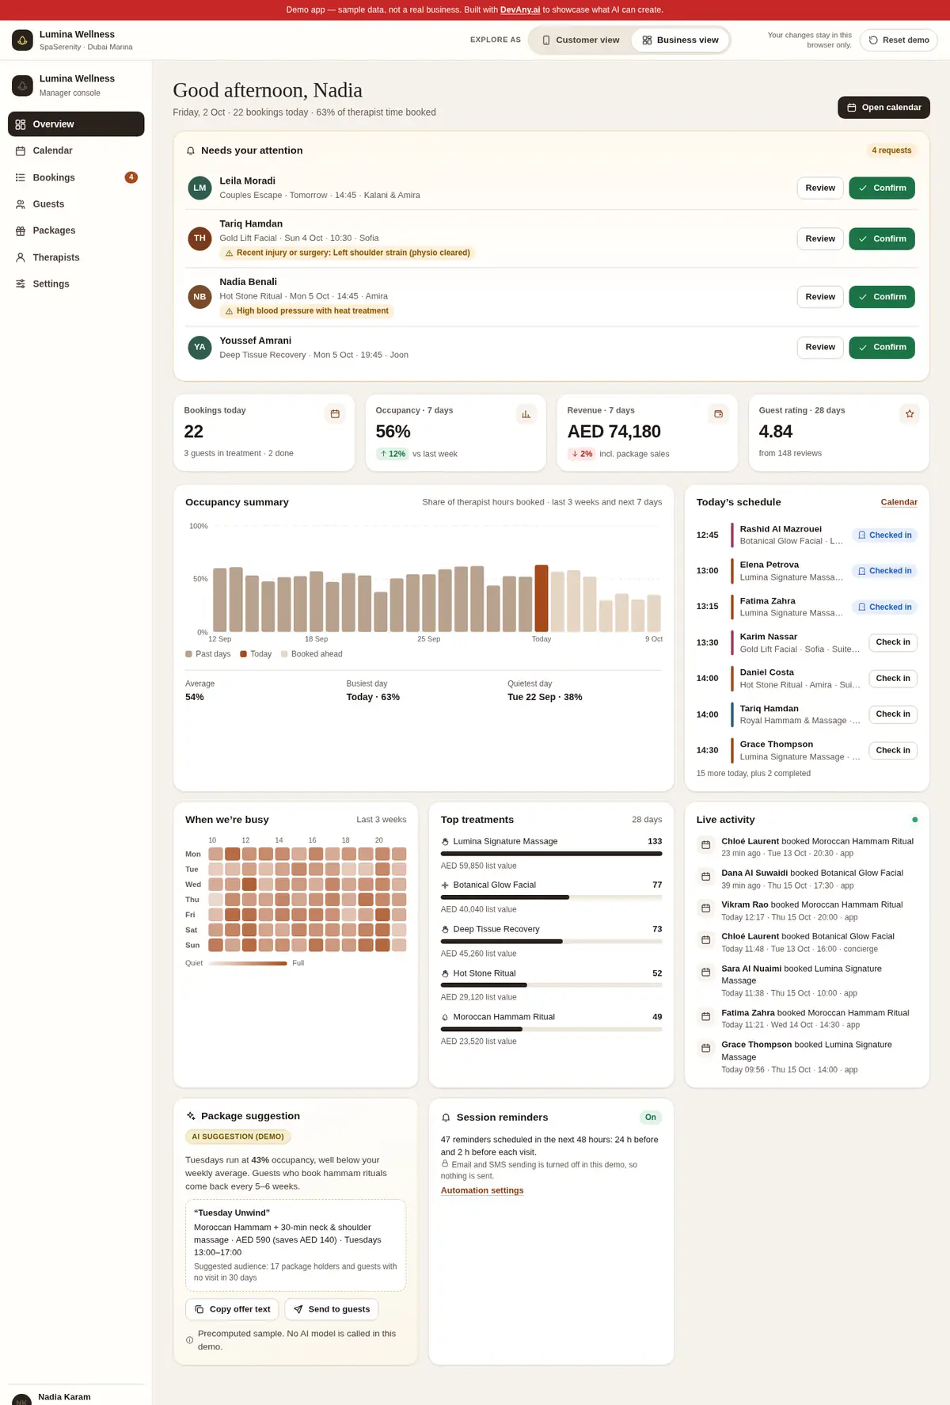The width and height of the screenshot is (950, 1405).
Task: Click the Deep Tissue Recovery treatment icon
Action: [x=445, y=930]
